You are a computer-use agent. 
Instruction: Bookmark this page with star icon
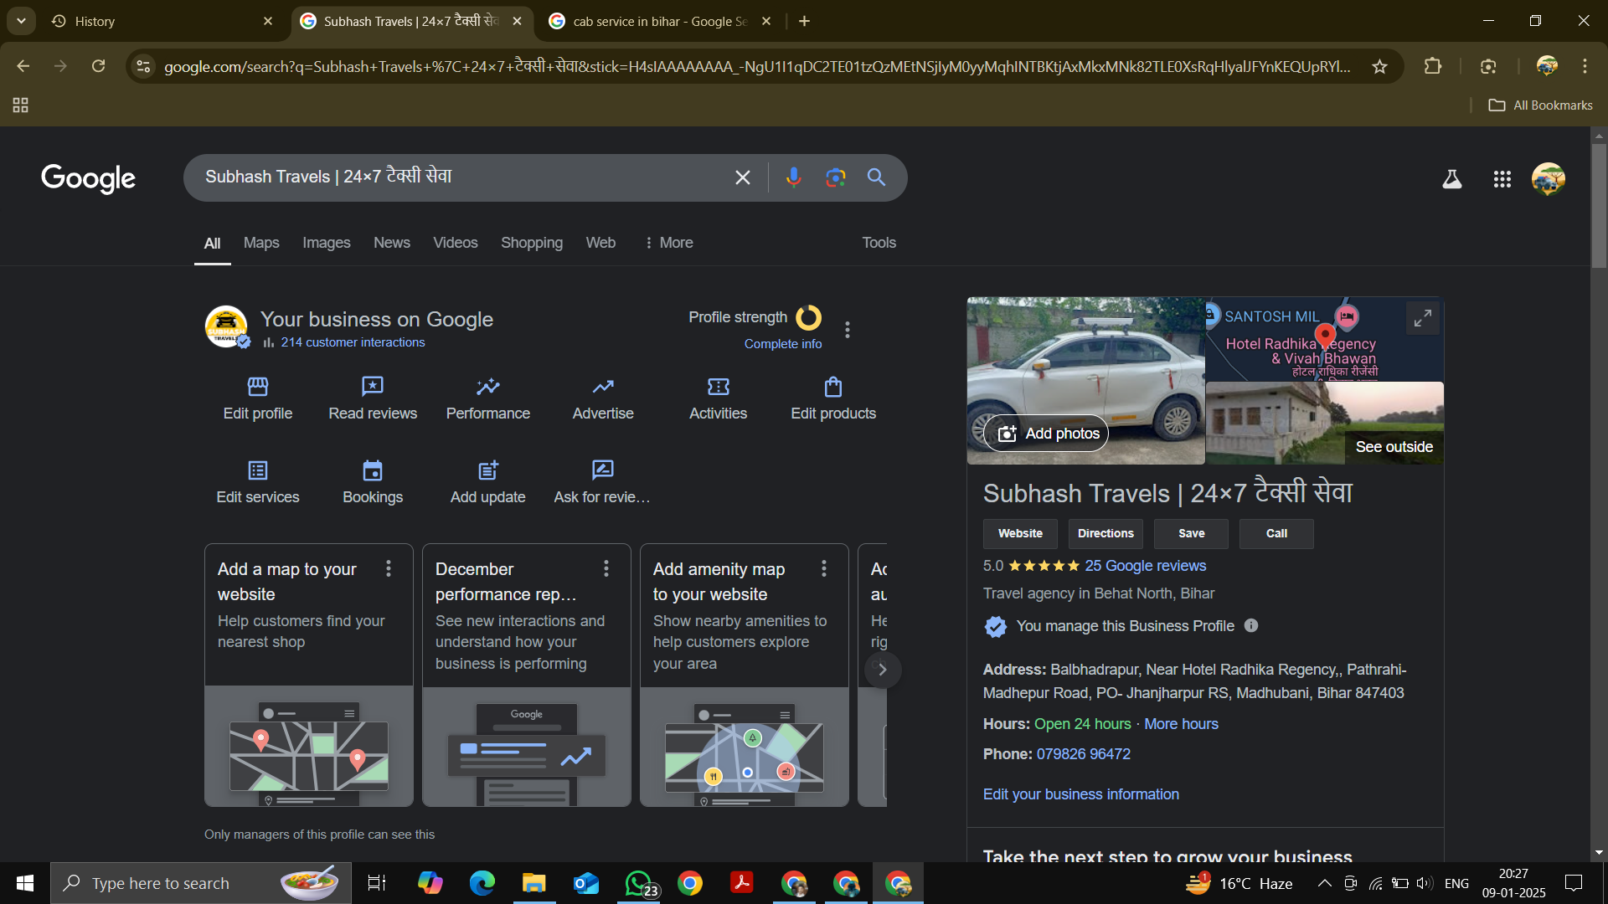coord(1379,67)
